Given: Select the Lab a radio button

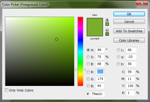Looking at the screenshot, I should 118,57.
